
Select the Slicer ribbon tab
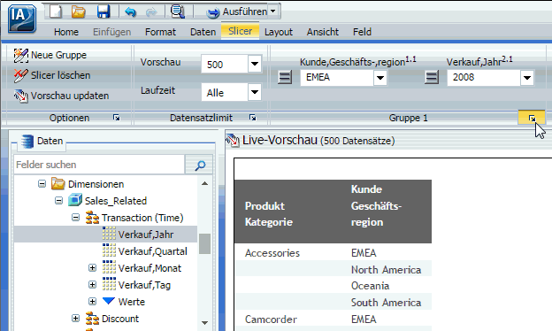(x=240, y=31)
